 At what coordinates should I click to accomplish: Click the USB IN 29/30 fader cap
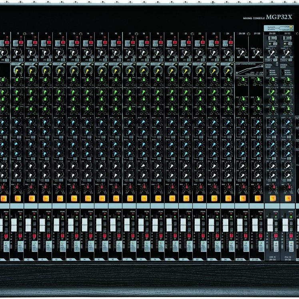pos(270,225)
